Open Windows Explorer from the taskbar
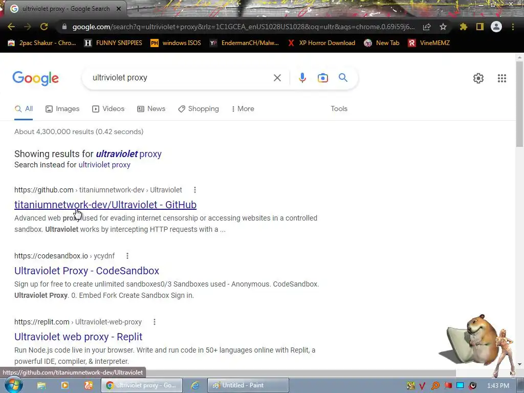Viewport: 524px width, 393px height. tap(41, 385)
